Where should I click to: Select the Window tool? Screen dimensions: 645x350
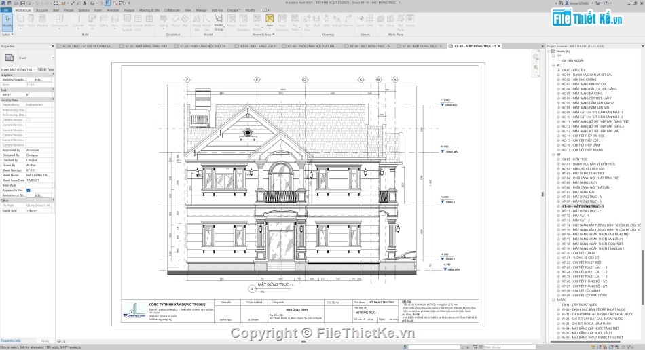42,21
